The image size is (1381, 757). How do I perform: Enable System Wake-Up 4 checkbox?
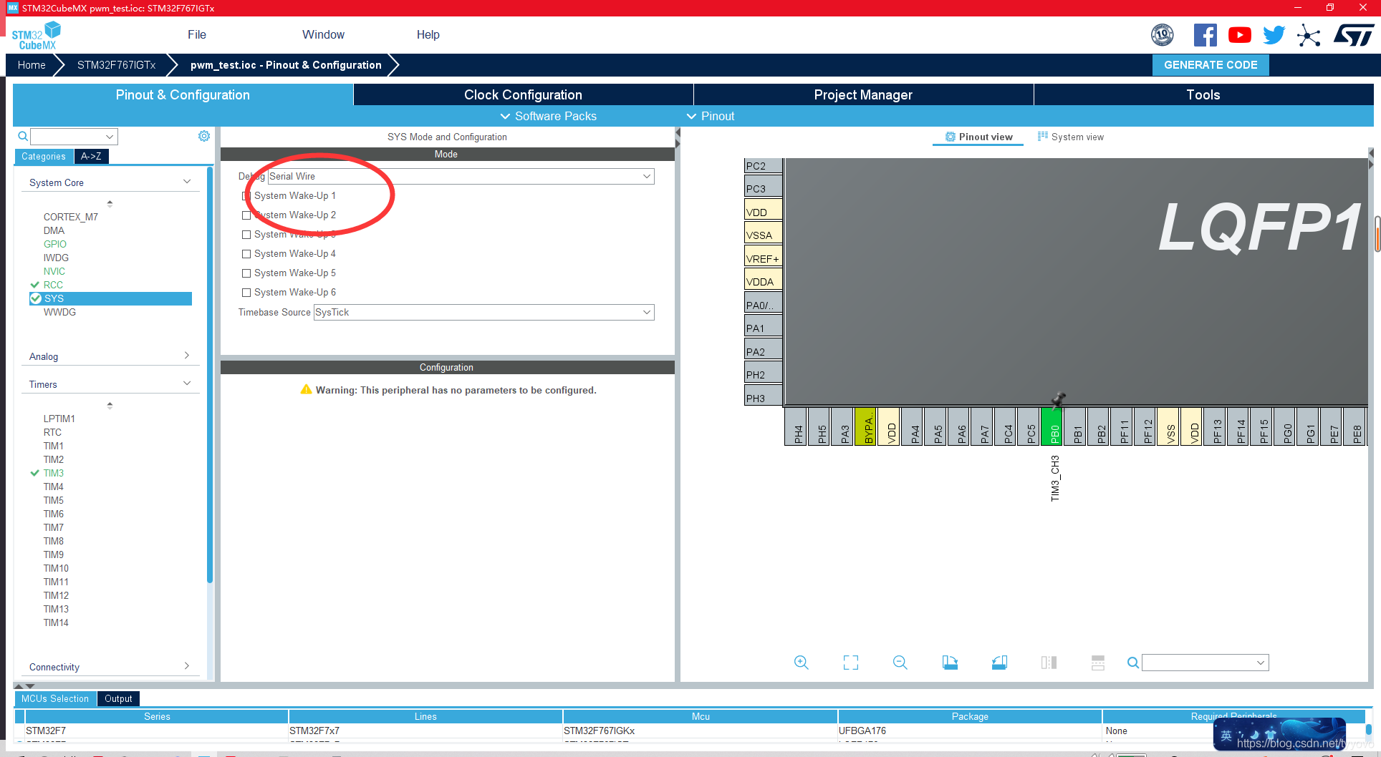[x=246, y=253]
